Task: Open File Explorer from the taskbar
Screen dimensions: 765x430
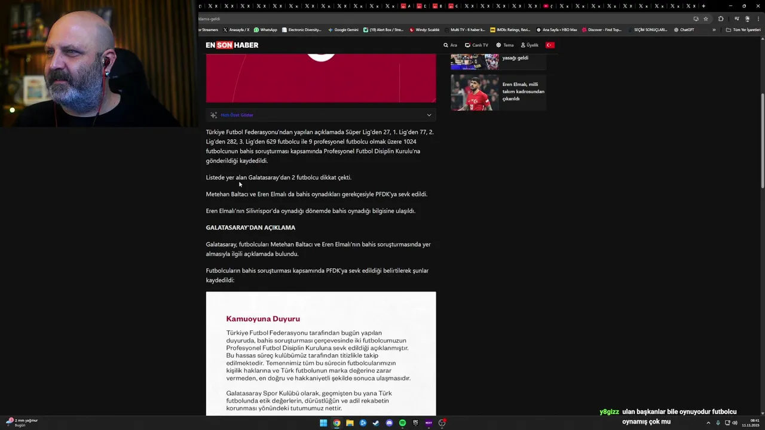Action: [350, 423]
